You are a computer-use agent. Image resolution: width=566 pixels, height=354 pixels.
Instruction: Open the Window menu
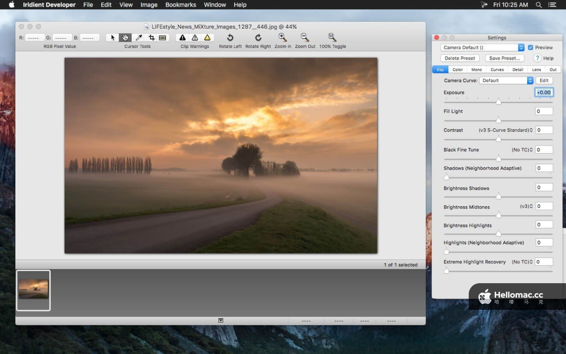pyautogui.click(x=215, y=5)
